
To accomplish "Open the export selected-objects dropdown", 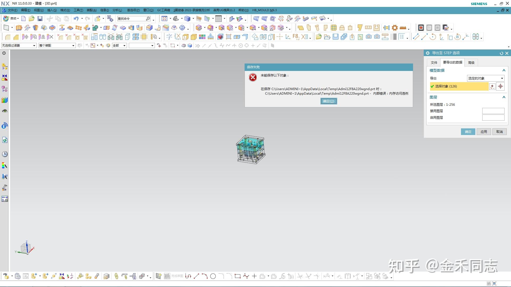I will (485, 78).
